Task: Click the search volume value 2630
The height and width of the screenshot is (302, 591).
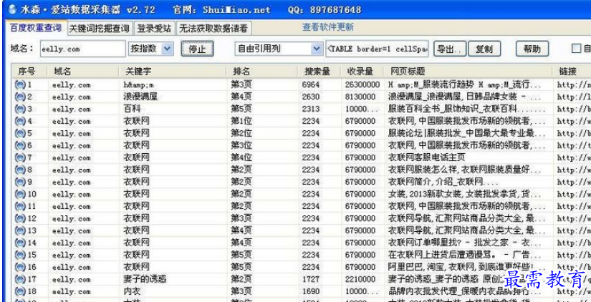Action: click(x=311, y=97)
